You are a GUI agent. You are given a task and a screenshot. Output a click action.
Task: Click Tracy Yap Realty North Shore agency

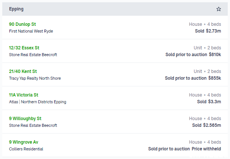pos(35,78)
